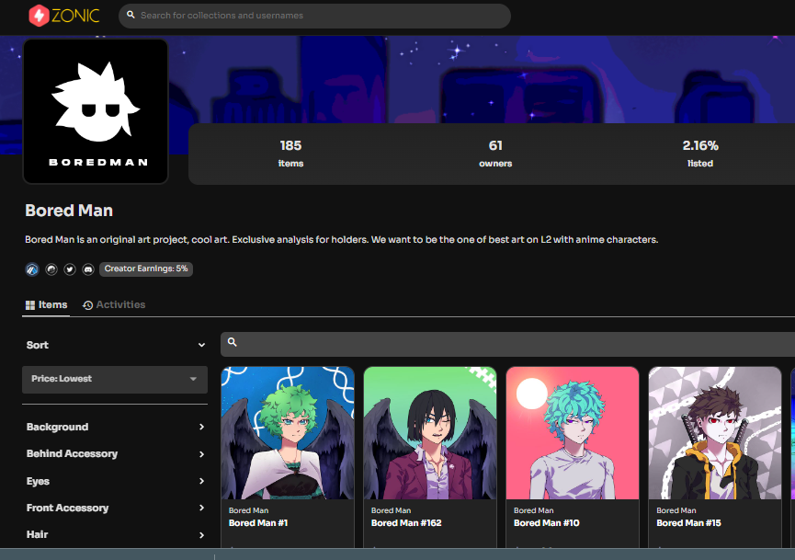This screenshot has height=560, width=795.
Task: Expand the Hair filter
Action: 115,534
